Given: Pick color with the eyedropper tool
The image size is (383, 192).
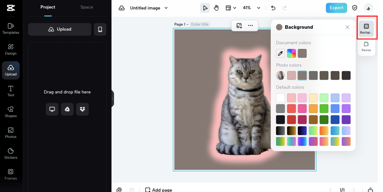Looking at the screenshot, I should tap(281, 53).
